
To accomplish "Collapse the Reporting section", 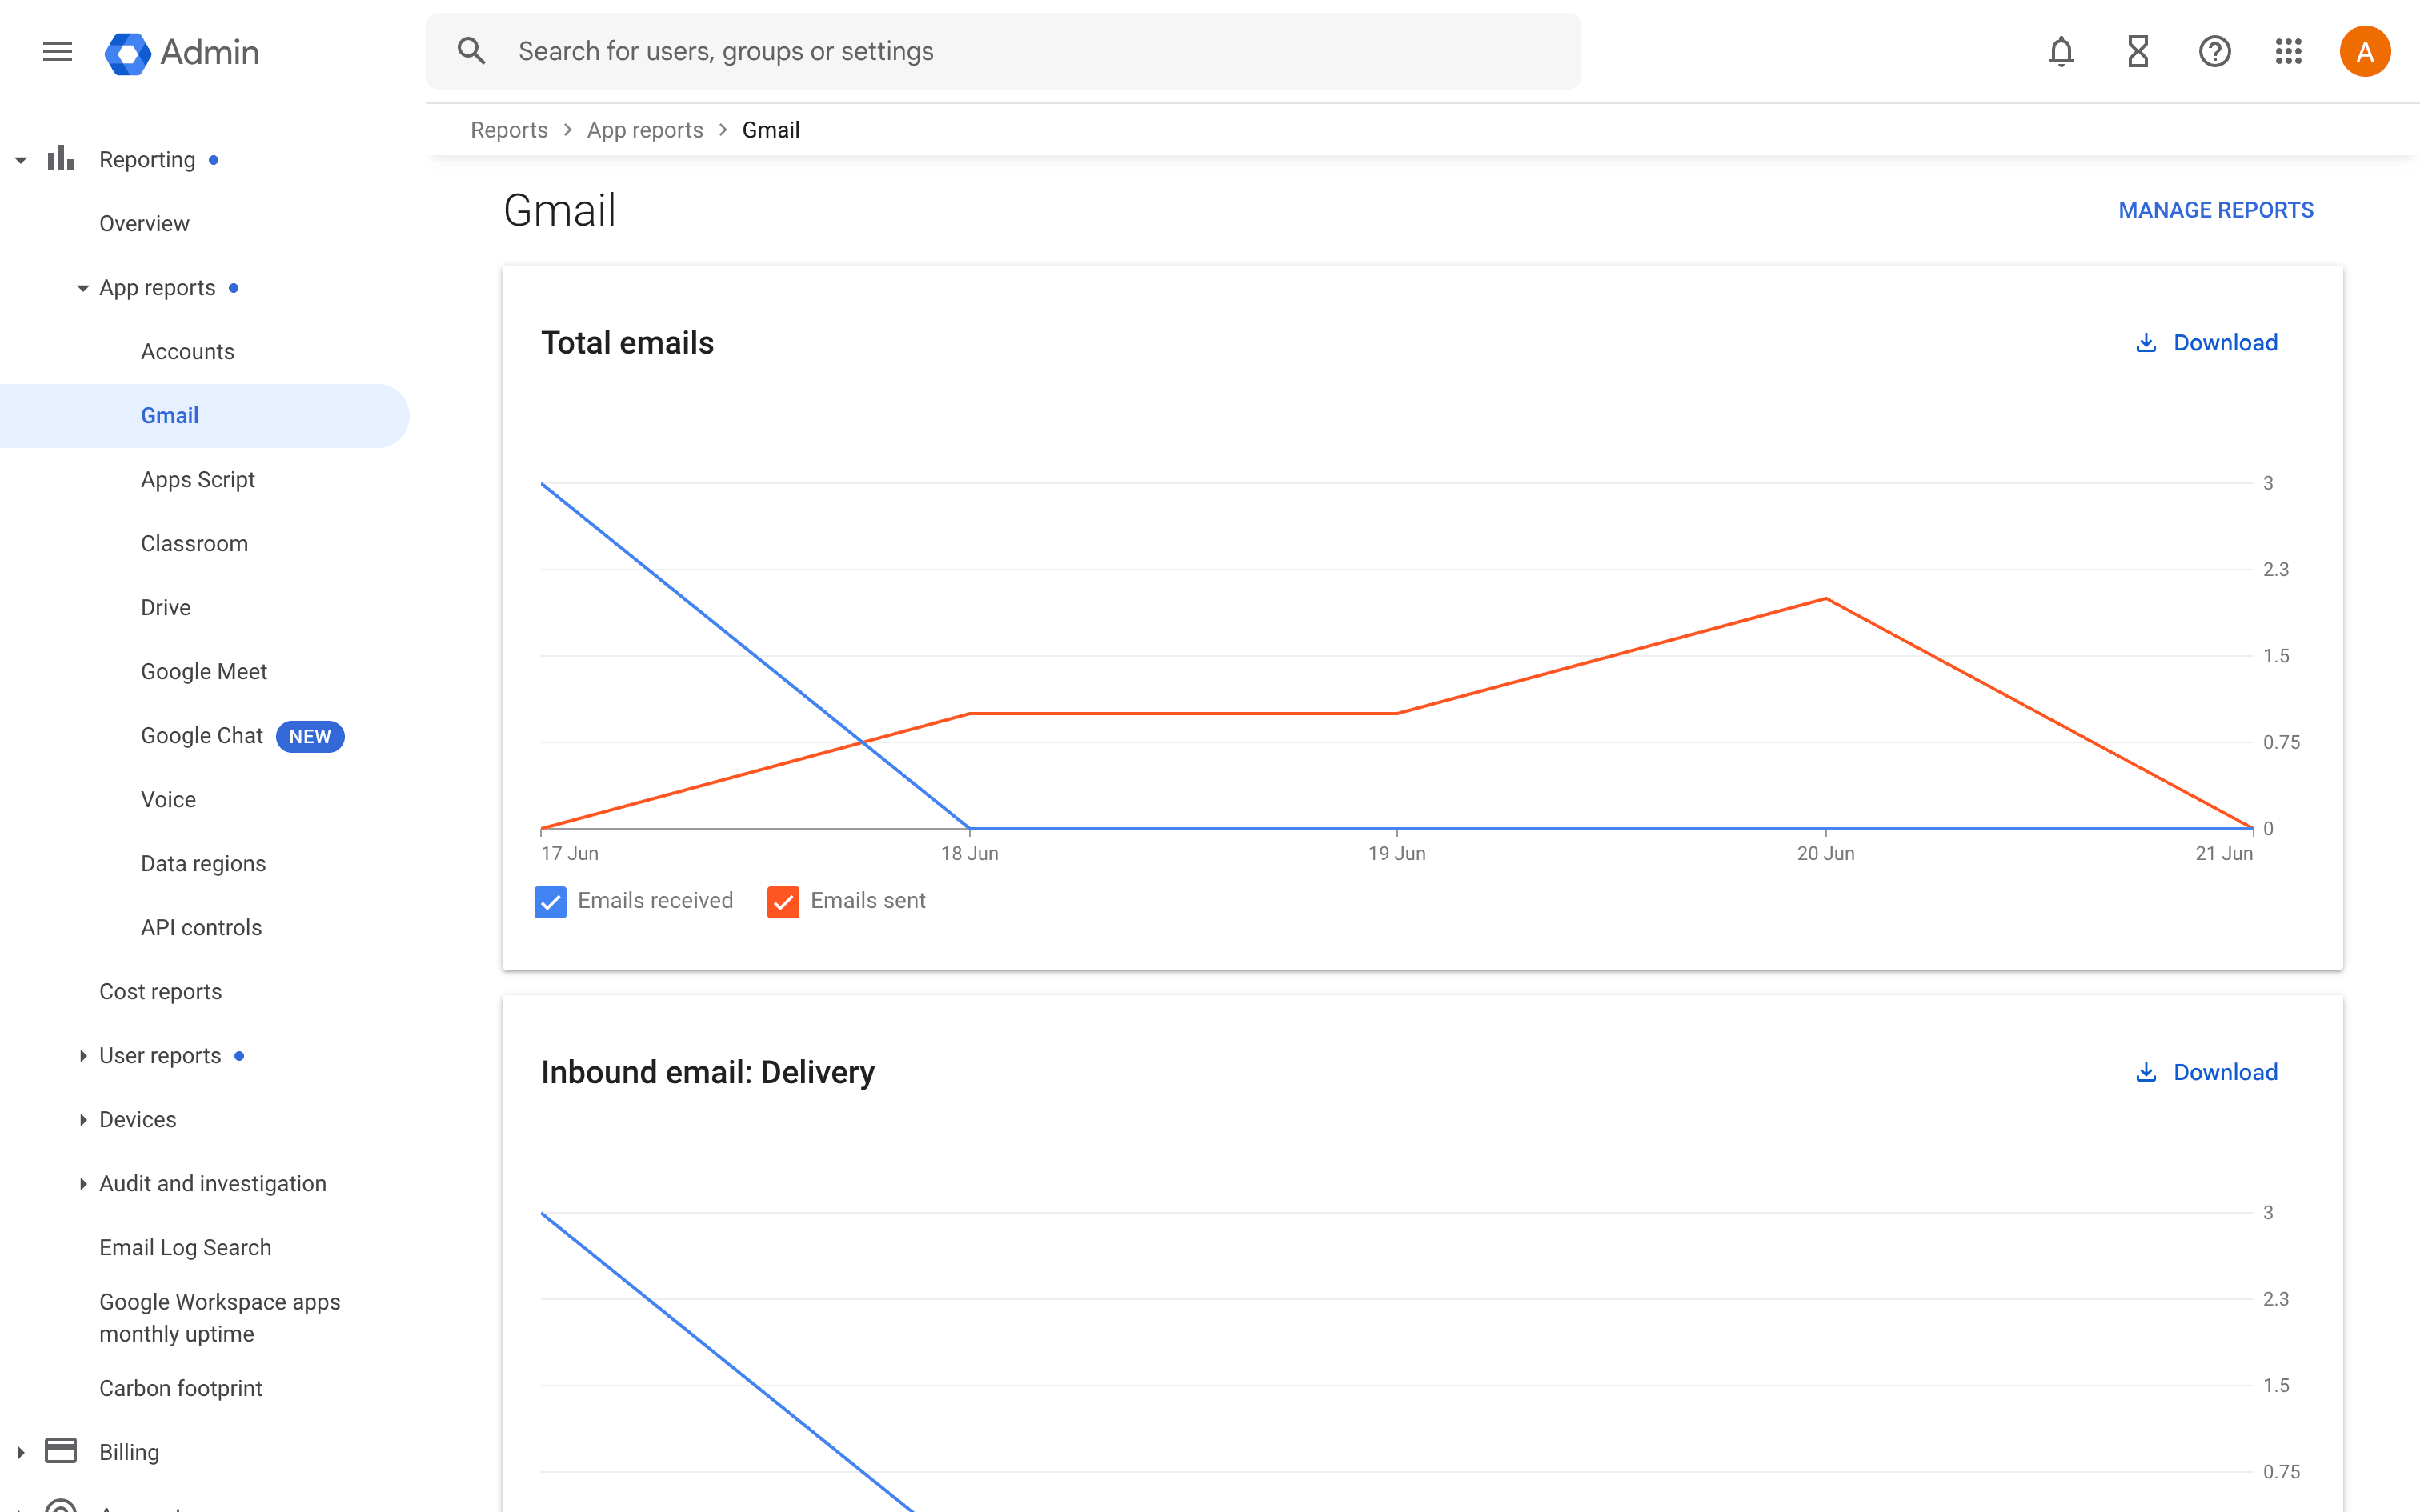I will coord(21,160).
